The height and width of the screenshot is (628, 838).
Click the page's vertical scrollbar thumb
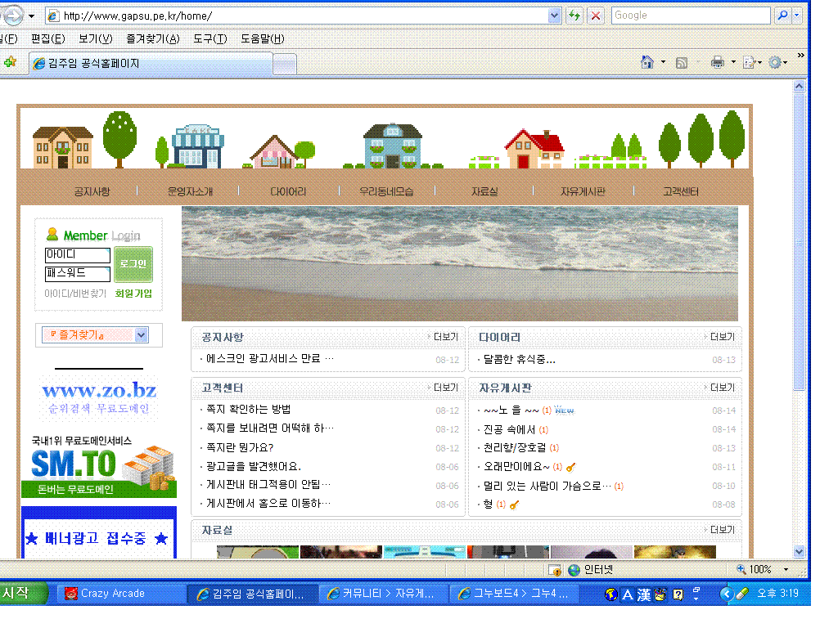click(800, 241)
